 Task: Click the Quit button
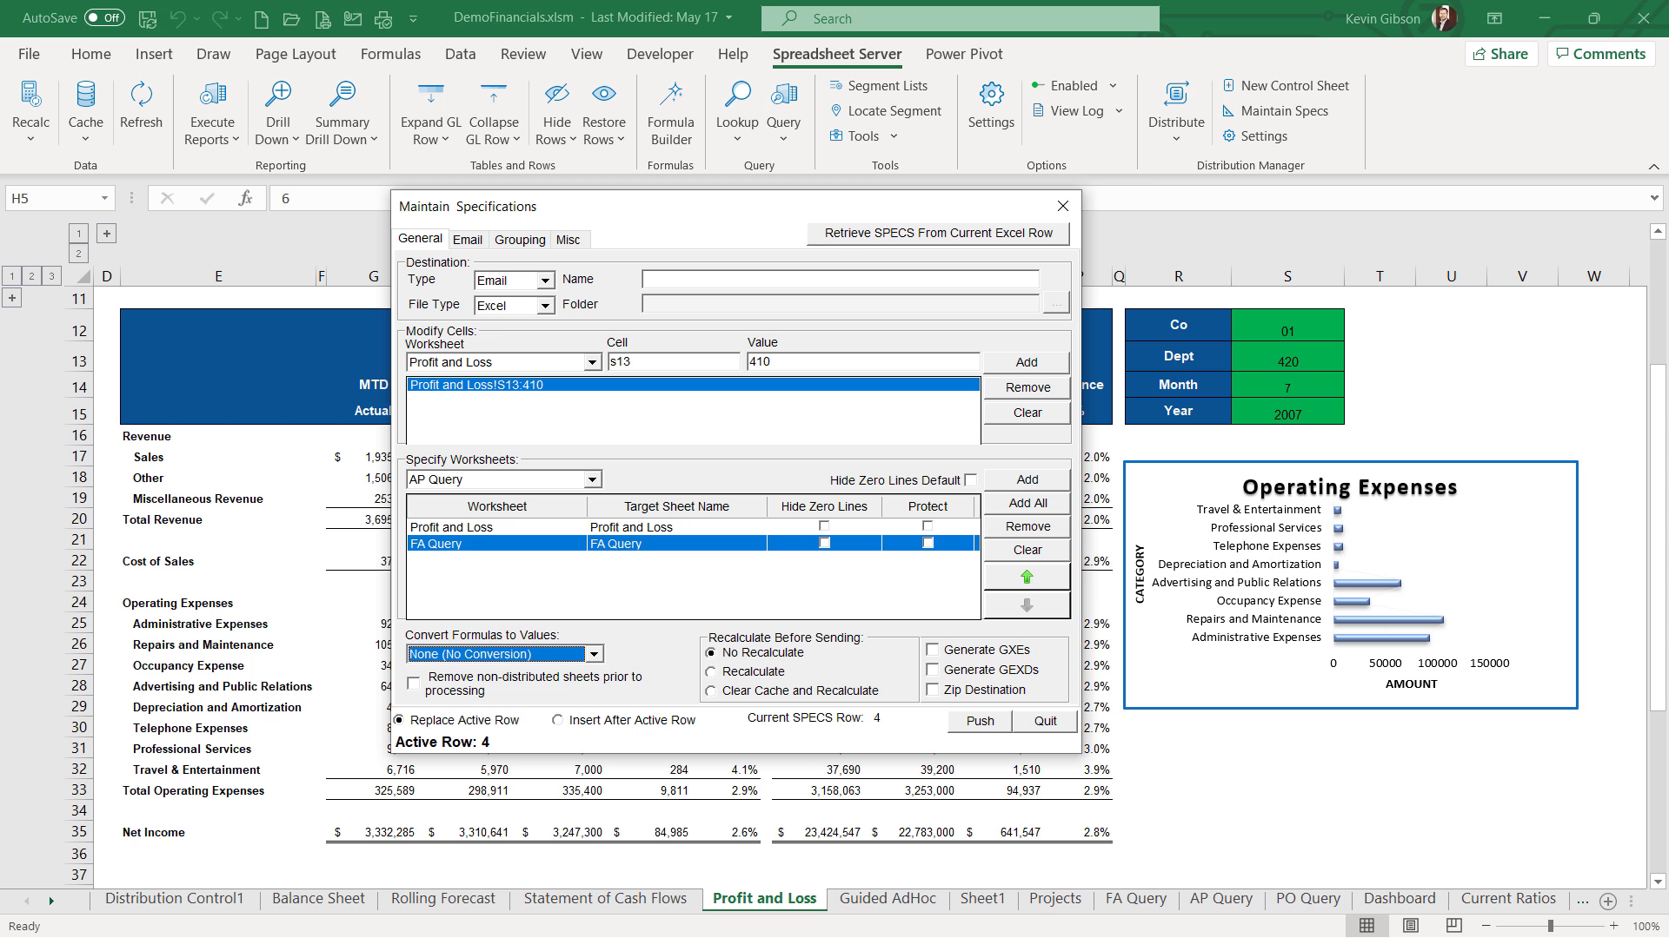click(x=1045, y=721)
